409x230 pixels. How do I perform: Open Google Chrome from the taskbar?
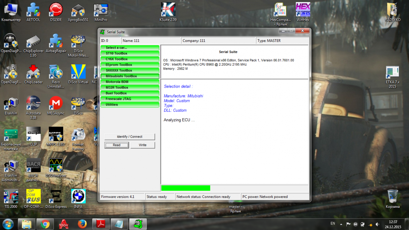pos(45,224)
